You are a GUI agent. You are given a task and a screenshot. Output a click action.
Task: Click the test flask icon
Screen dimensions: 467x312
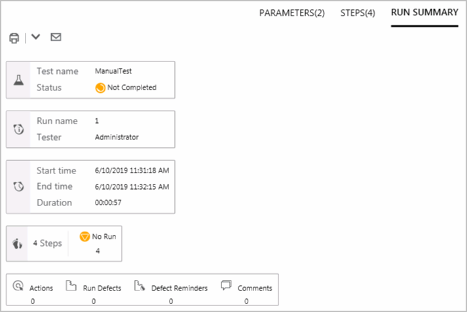tap(18, 80)
